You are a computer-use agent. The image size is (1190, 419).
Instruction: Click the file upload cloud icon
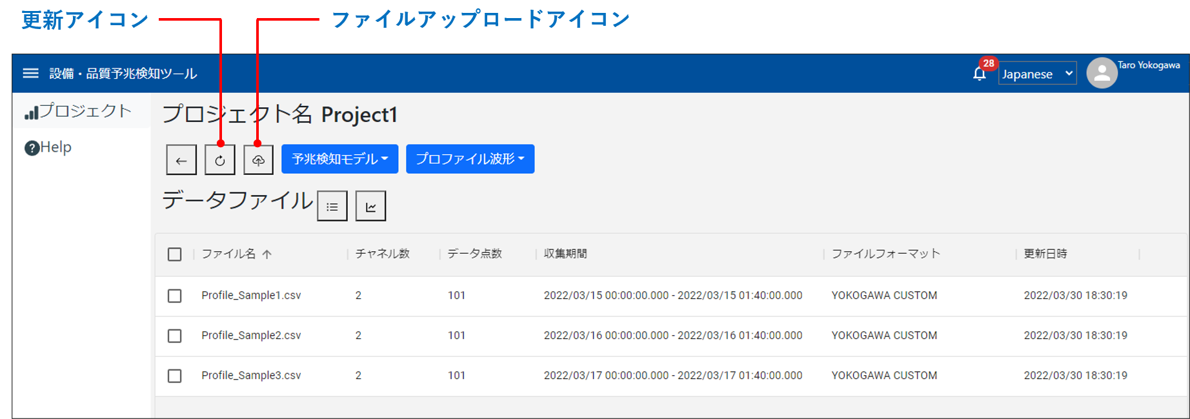(258, 159)
